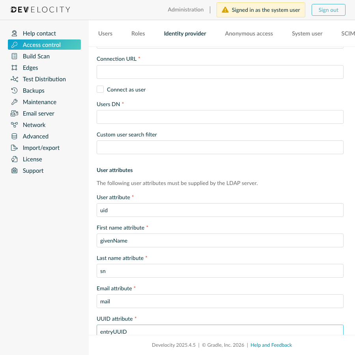The width and height of the screenshot is (355, 355).
Task: Open the System user tab
Action: click(307, 34)
